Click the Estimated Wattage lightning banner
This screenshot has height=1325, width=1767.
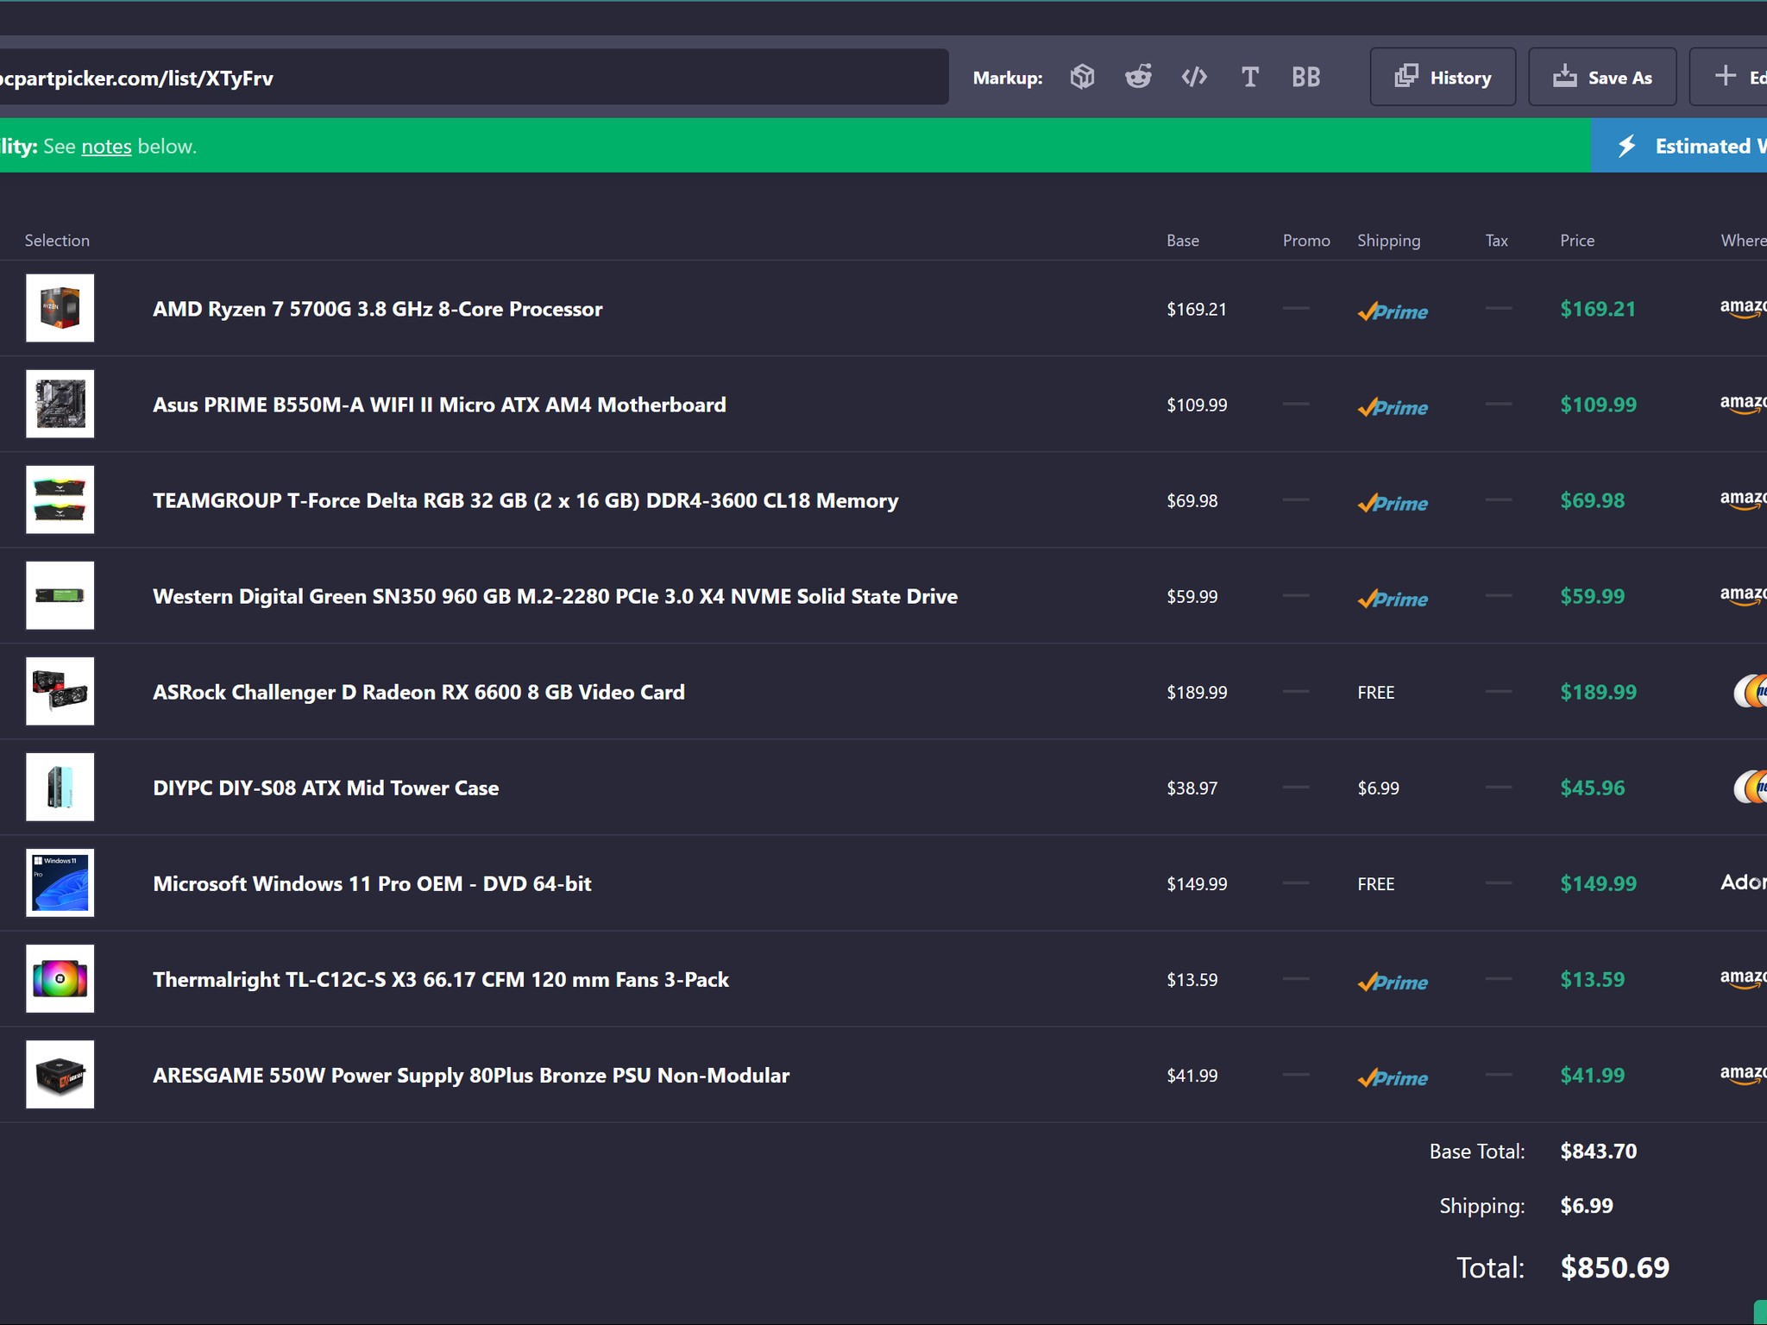pyautogui.click(x=1679, y=146)
